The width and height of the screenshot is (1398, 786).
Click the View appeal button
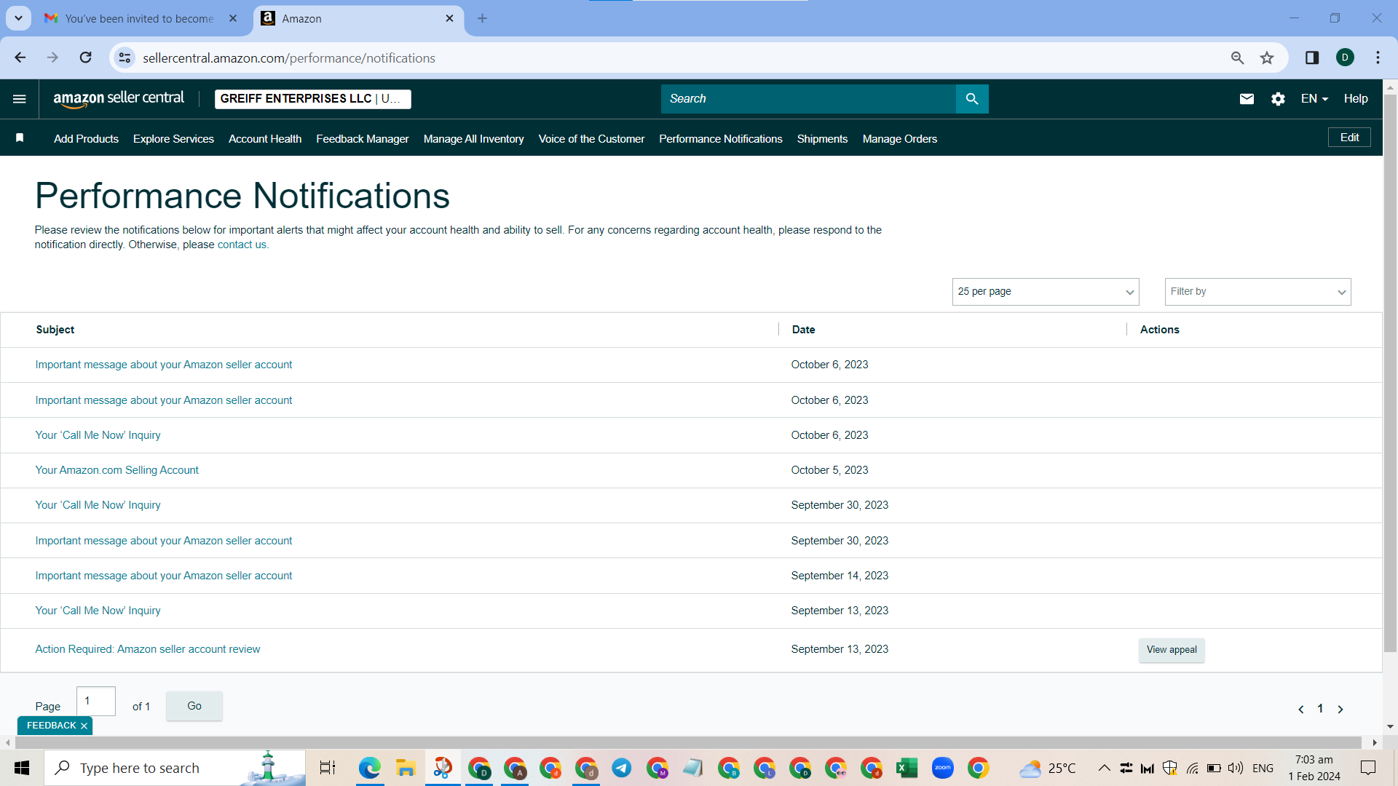1172,650
